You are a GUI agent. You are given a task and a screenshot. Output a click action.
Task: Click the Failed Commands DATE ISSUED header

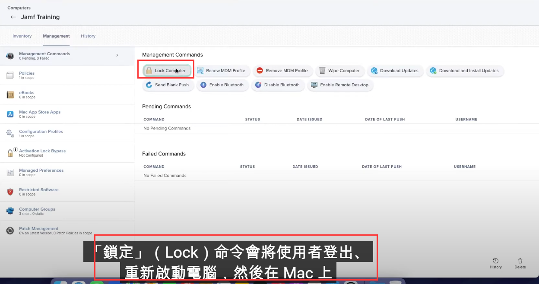point(305,167)
